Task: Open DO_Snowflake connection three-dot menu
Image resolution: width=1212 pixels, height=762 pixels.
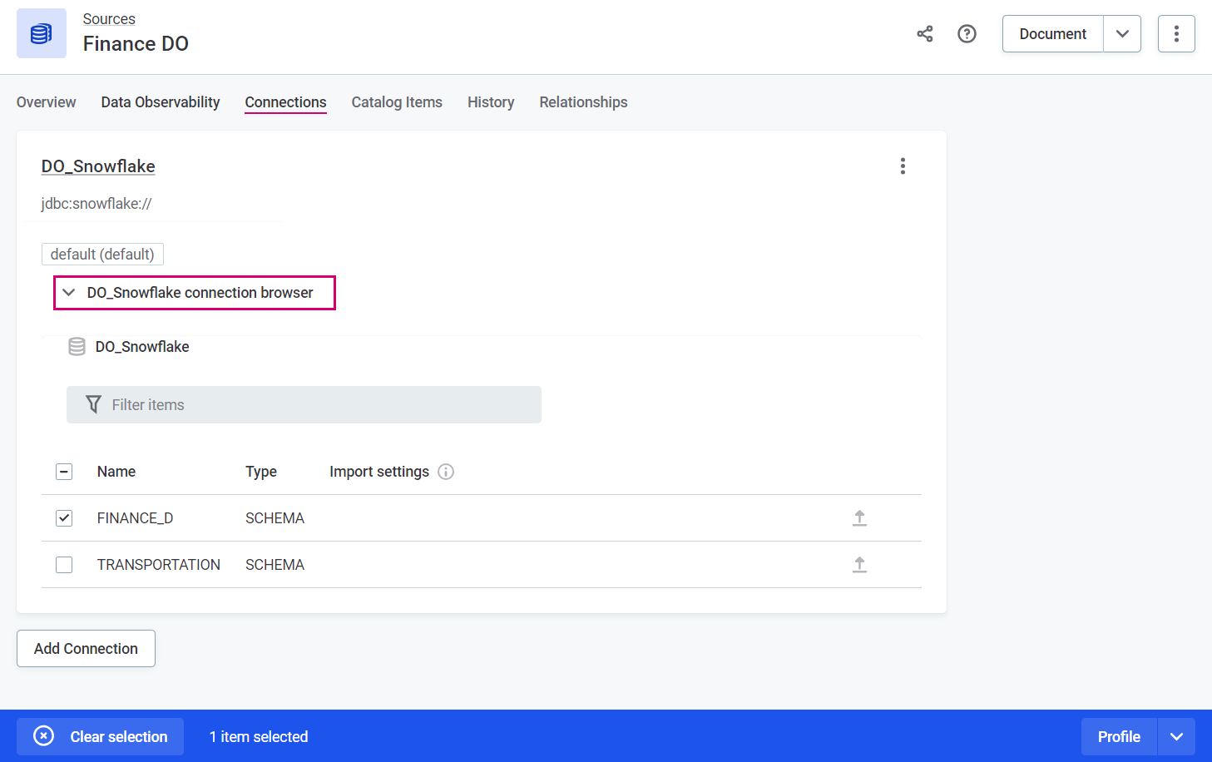Action: [x=903, y=166]
